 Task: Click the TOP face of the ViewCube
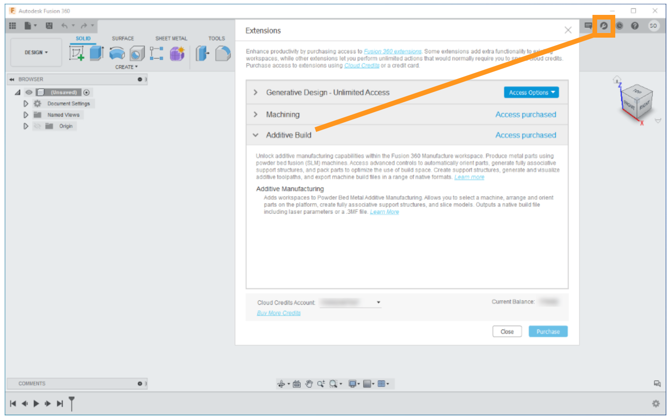[637, 92]
